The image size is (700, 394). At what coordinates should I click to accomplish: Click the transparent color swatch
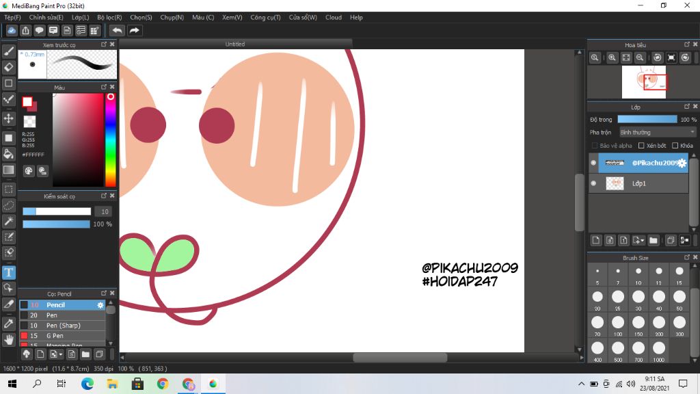(x=29, y=122)
